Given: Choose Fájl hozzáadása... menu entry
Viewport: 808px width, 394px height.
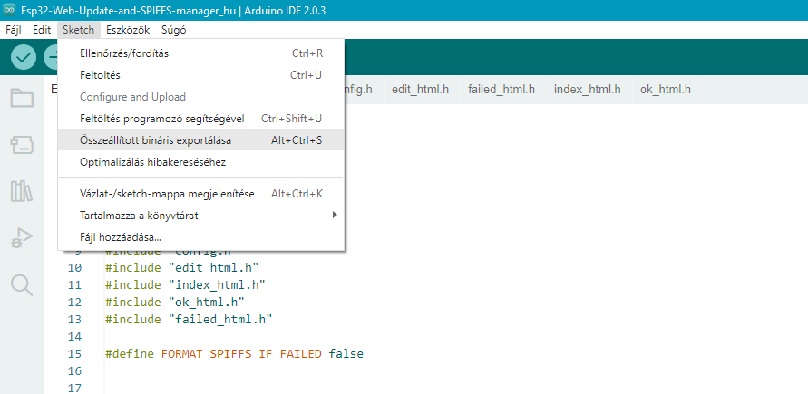Looking at the screenshot, I should 201,237.
